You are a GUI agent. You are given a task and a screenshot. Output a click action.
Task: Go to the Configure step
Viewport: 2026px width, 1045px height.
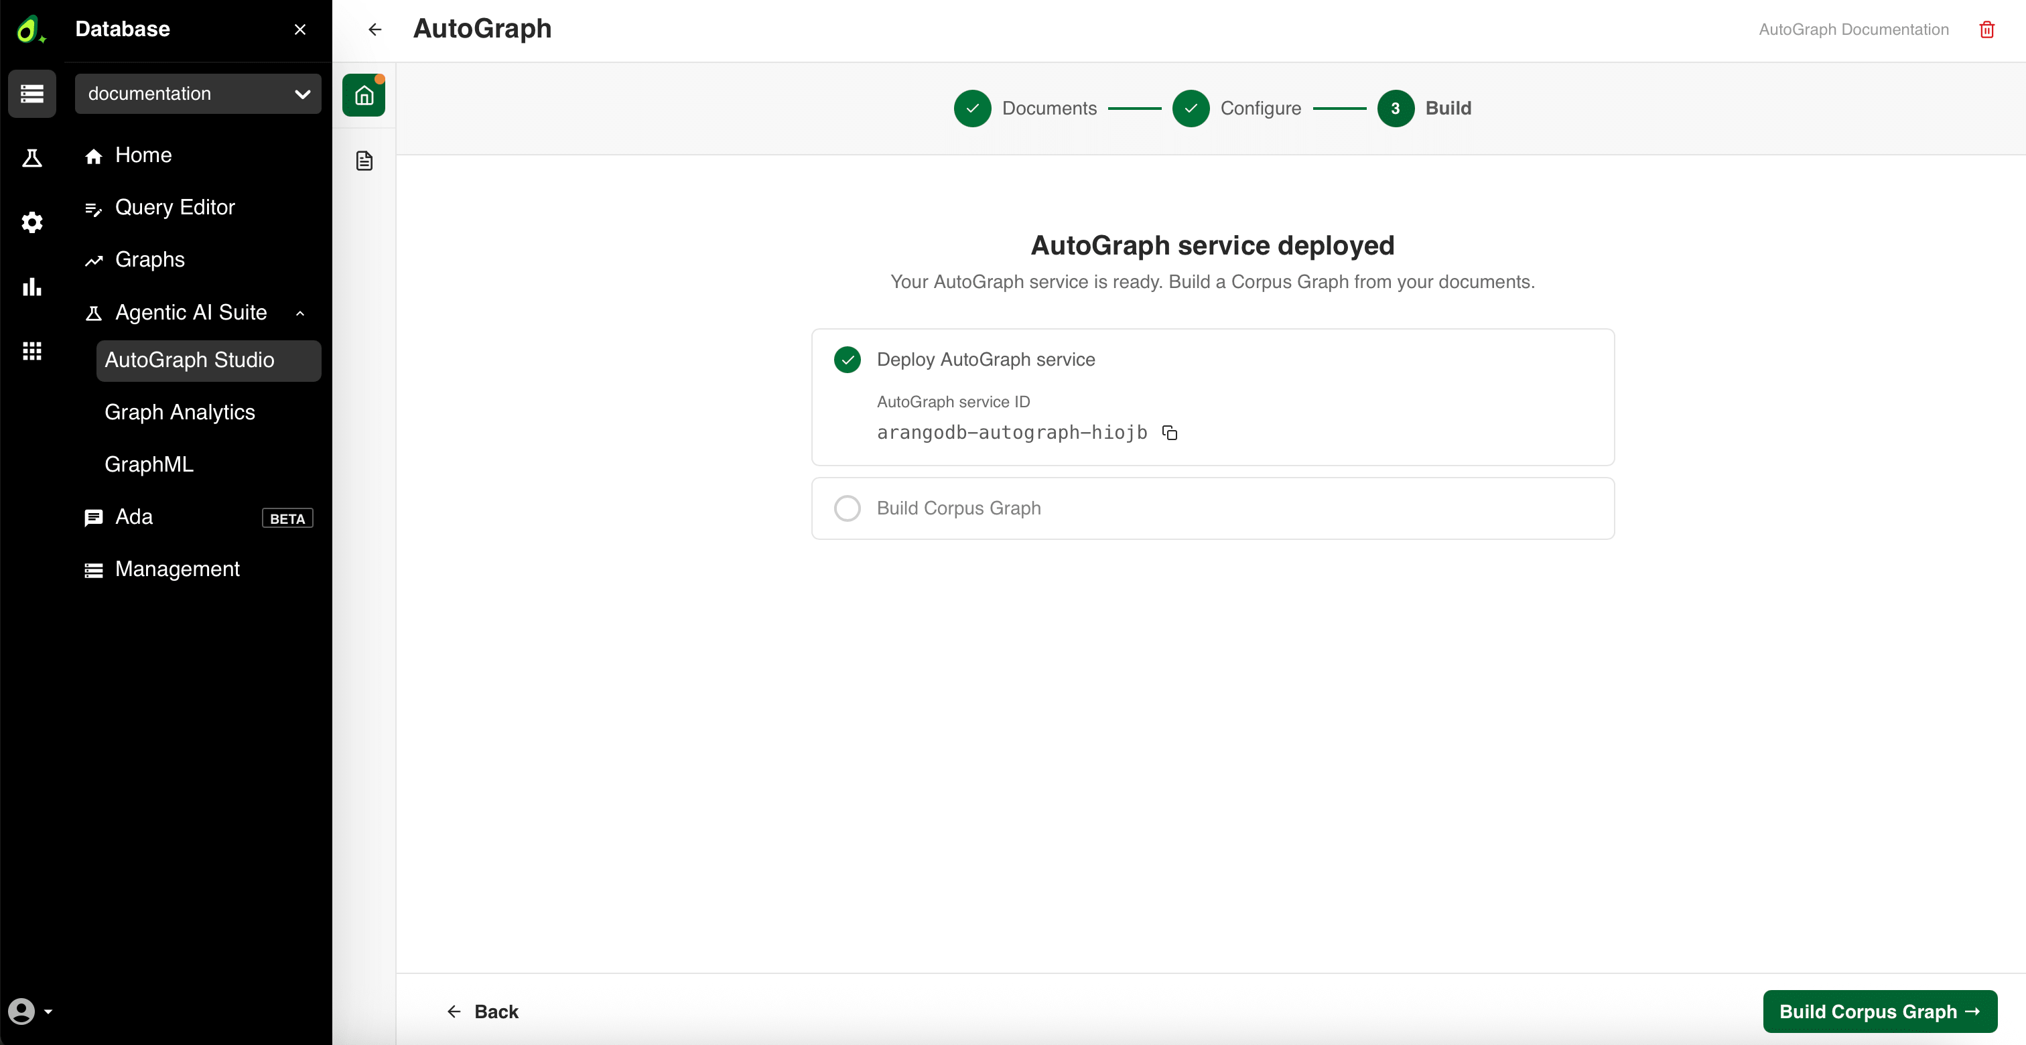point(1236,109)
